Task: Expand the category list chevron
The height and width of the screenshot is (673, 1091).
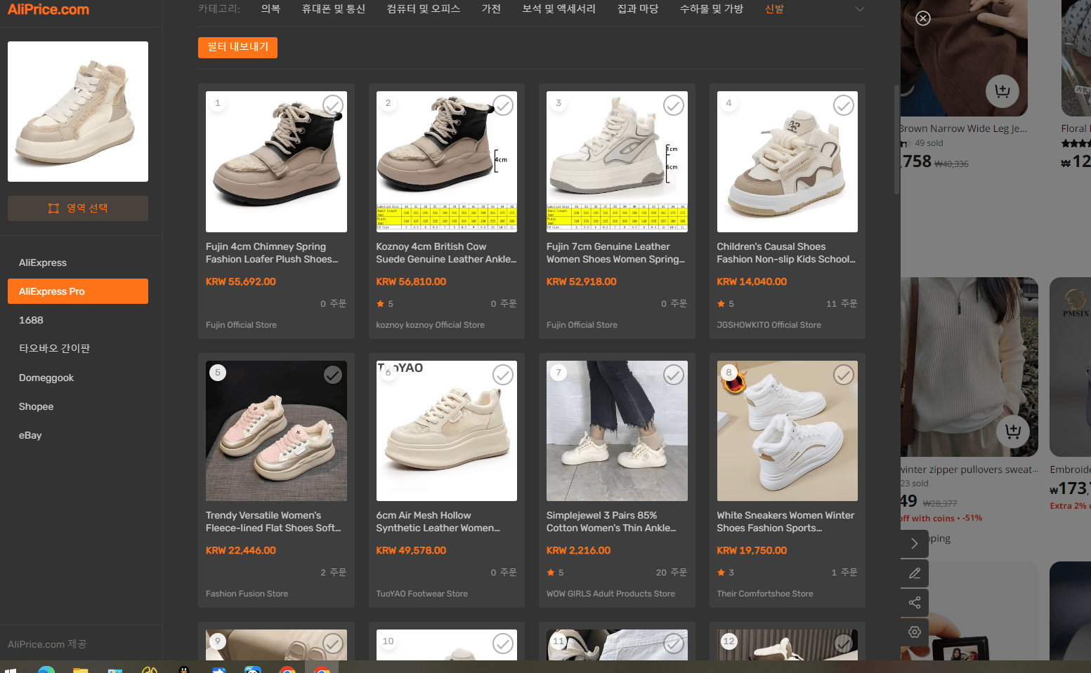Action: pos(860,9)
